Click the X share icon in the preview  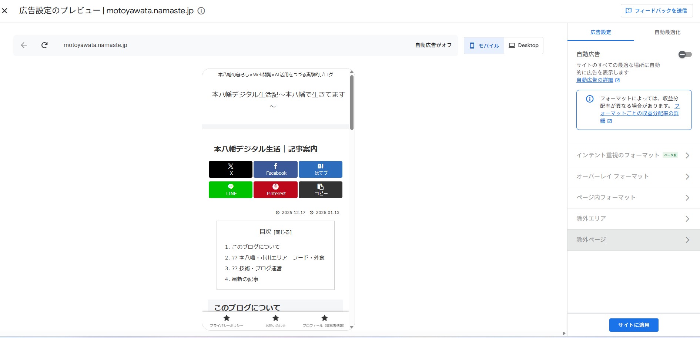point(230,169)
